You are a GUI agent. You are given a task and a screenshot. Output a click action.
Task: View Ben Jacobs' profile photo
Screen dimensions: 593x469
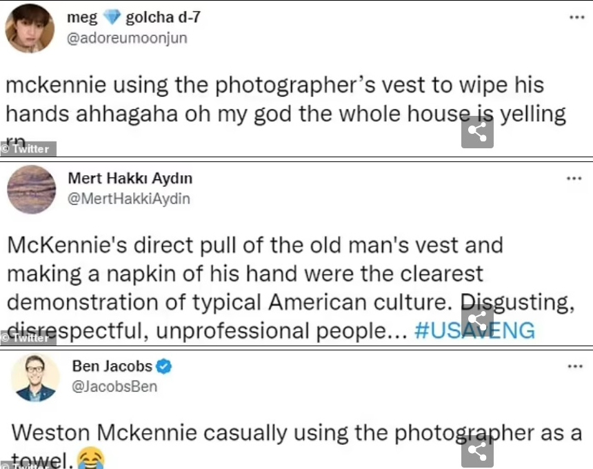pos(35,377)
